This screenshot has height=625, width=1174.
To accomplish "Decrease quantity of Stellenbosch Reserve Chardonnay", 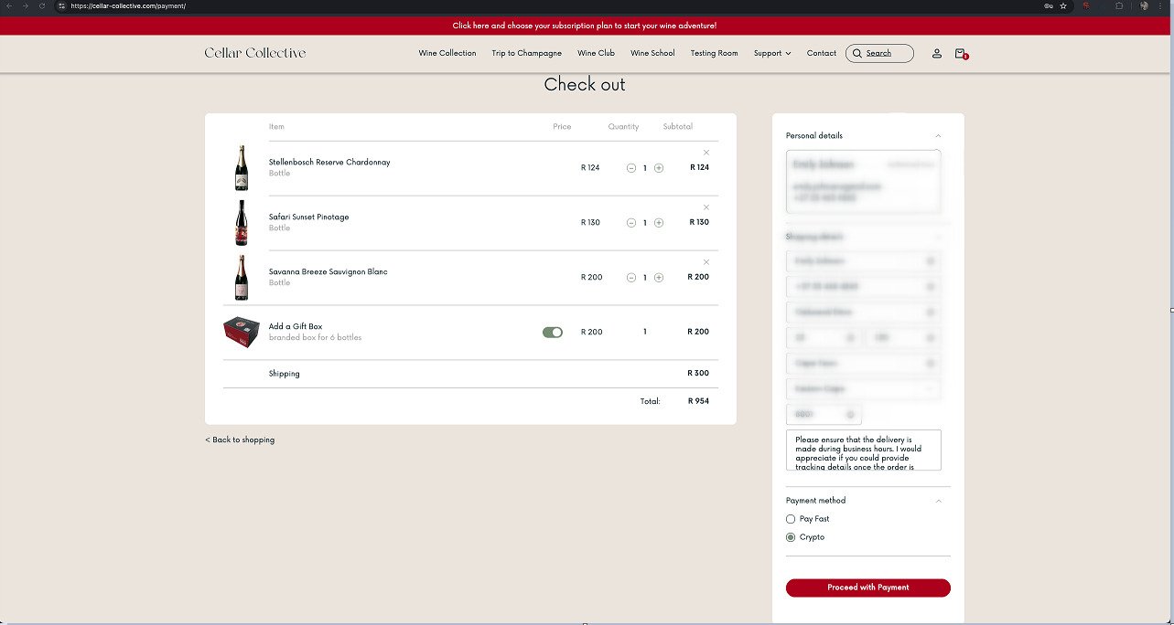I will pos(631,168).
